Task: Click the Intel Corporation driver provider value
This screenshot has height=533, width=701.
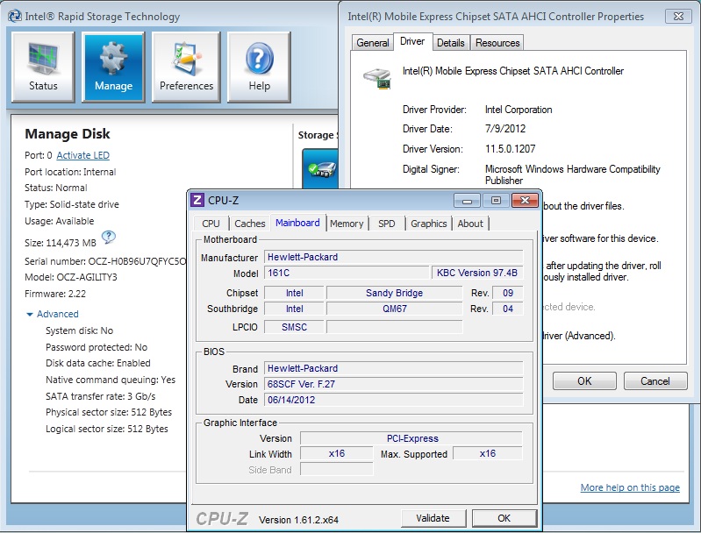Action: [519, 110]
